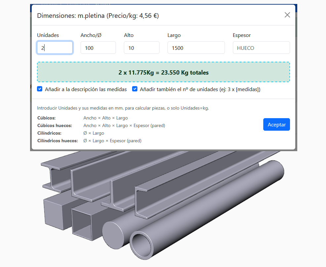Image resolution: width=326 pixels, height=267 pixels.
Task: Close the Dimensiones dialog with the X
Action: tap(287, 15)
